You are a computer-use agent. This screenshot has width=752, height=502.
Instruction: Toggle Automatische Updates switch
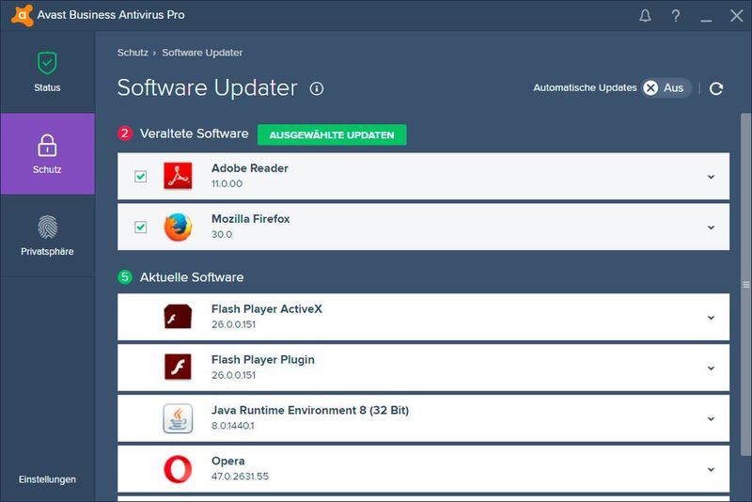666,87
